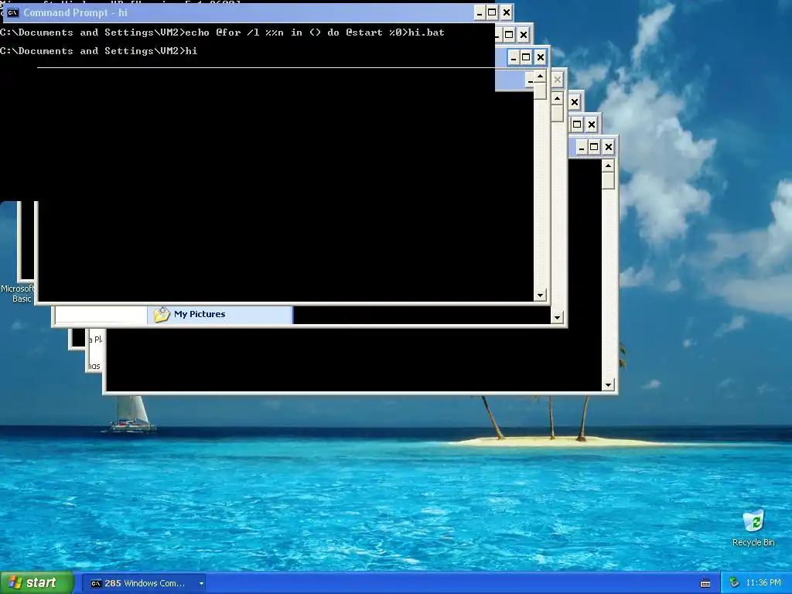Click the keyboard icon in the system tray
The image size is (792, 594).
705,583
